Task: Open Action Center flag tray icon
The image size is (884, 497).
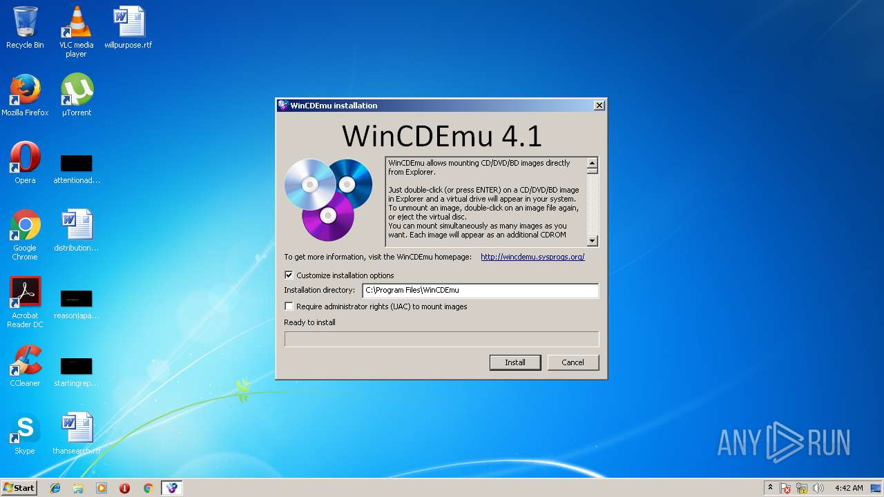Action: coord(785,488)
